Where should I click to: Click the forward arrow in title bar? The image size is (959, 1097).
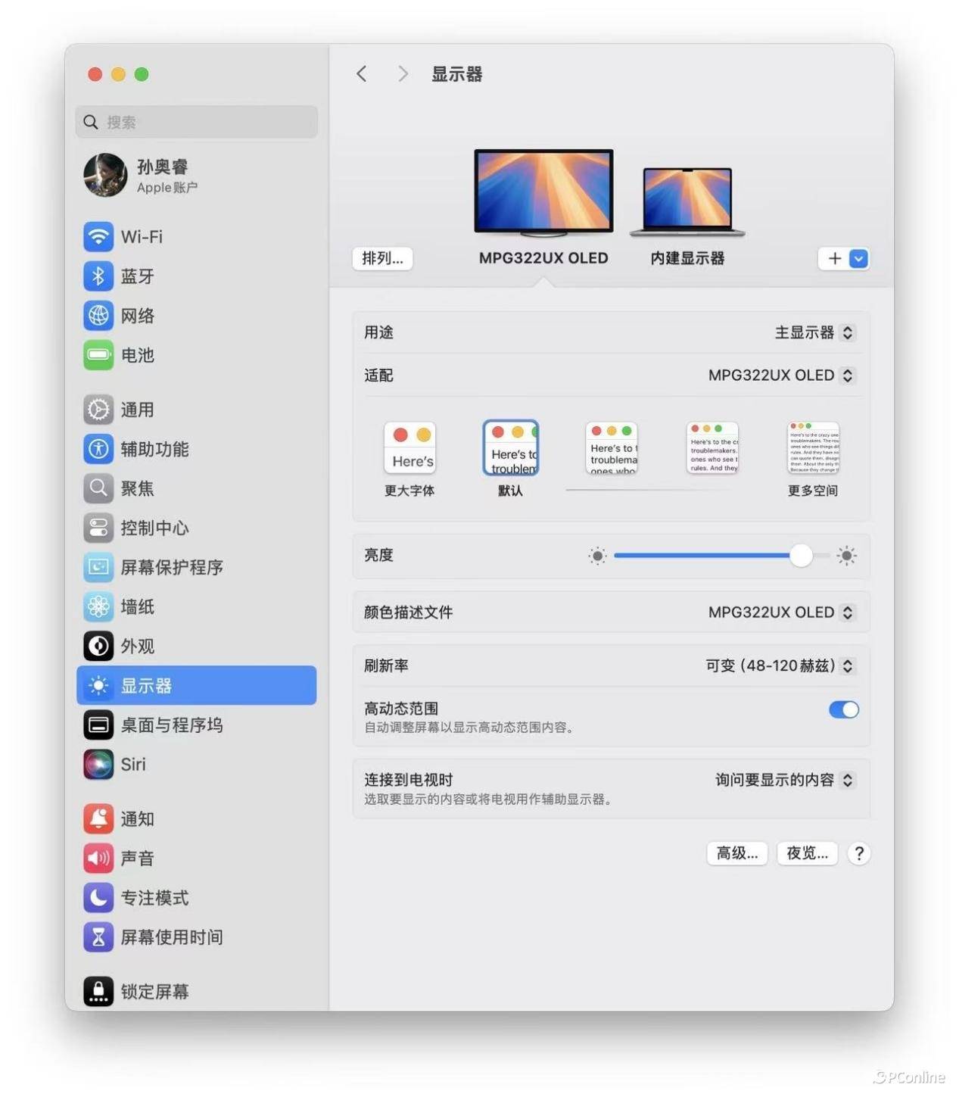pyautogui.click(x=403, y=73)
